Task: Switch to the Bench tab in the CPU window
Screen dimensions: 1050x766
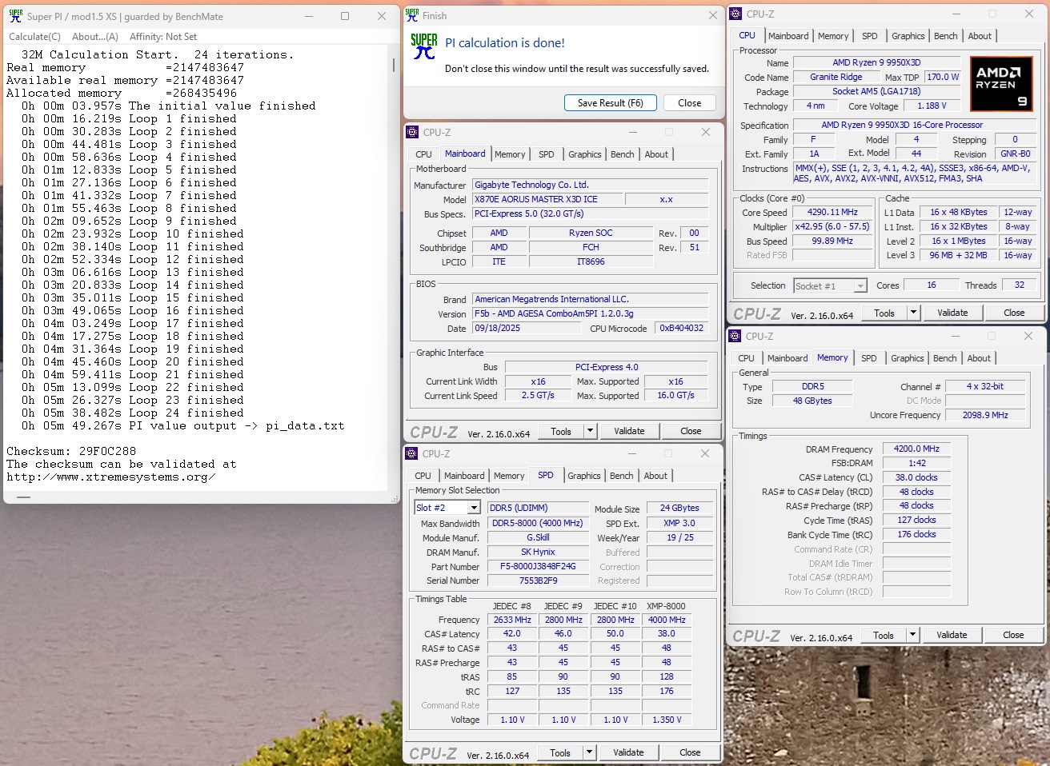Action: pos(945,36)
